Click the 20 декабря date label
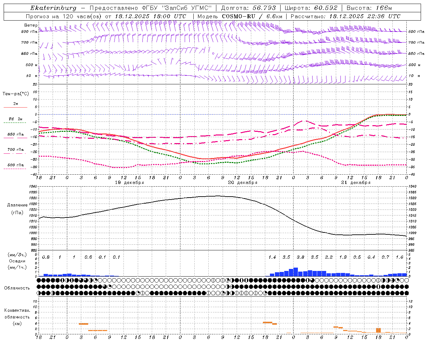The height and width of the screenshot is (340, 426). pyautogui.click(x=243, y=183)
